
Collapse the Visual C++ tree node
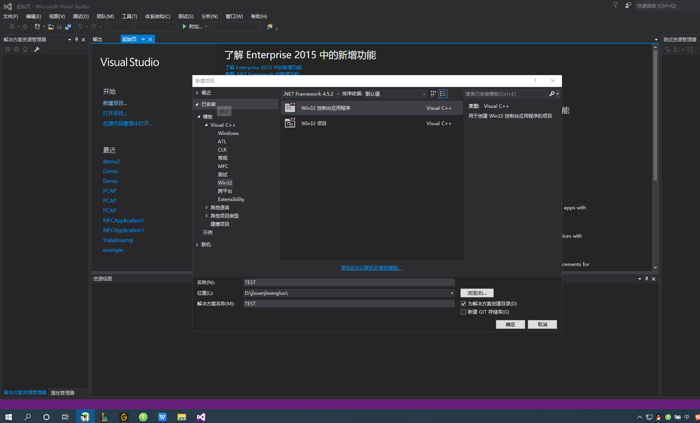206,125
